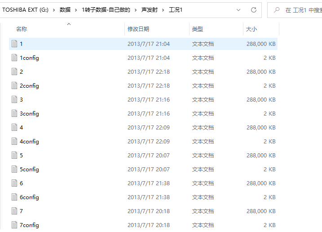The height and width of the screenshot is (232, 322).
Task: Select the 4config document icon
Action: coord(14,142)
